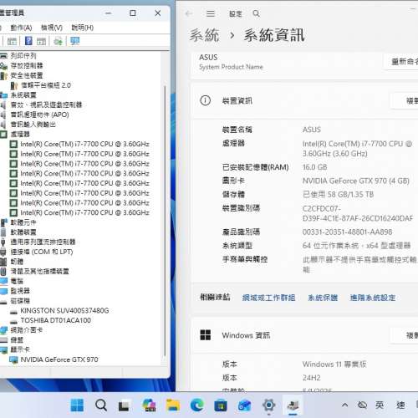The width and height of the screenshot is (418, 418).
Task: Click the update driver toolbar icon with green arrow
Action: pos(58,41)
